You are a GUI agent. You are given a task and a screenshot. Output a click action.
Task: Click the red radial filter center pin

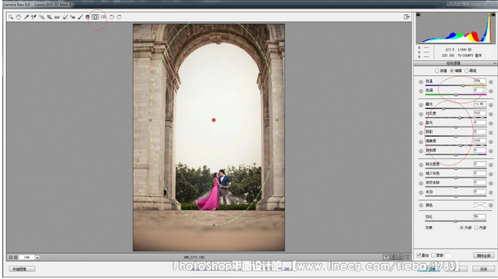pyautogui.click(x=214, y=120)
